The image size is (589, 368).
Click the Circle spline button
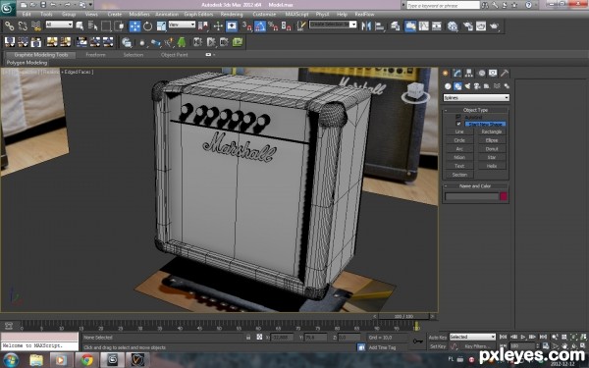coord(459,140)
